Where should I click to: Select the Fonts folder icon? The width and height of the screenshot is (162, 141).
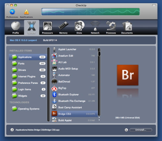click(x=14, y=63)
